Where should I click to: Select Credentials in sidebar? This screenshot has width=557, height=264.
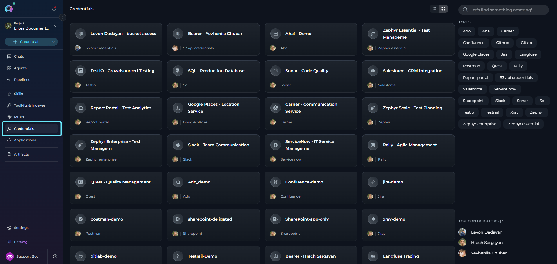tap(31, 129)
